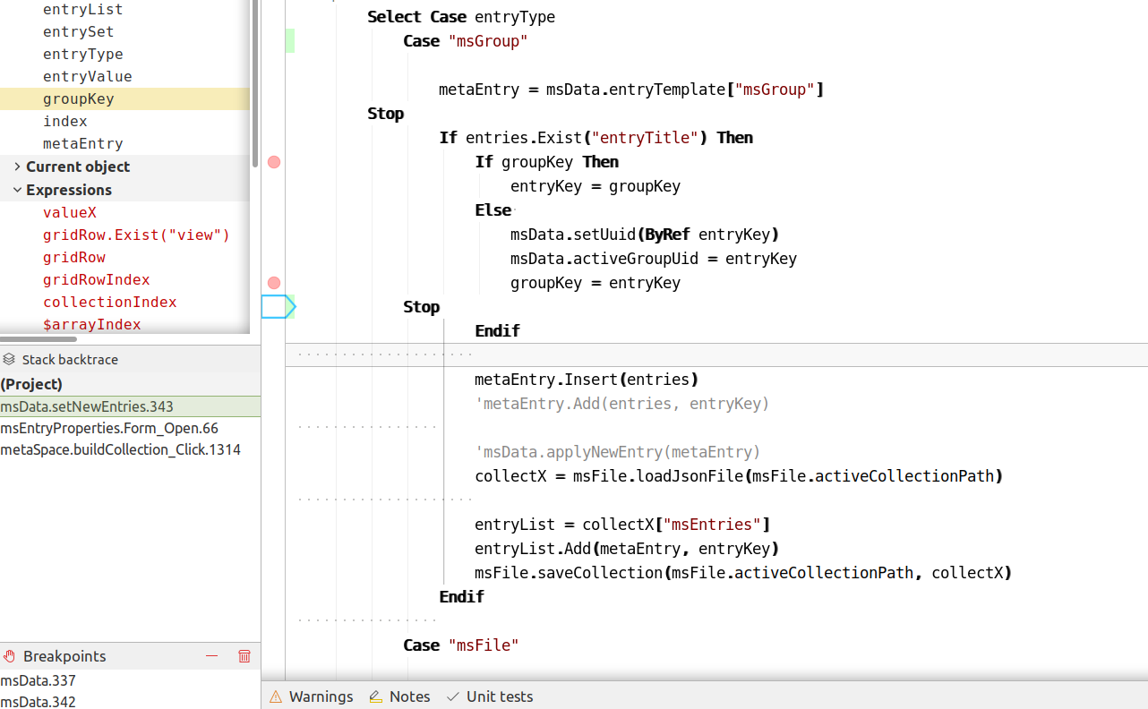Toggle breakpoint on 'groupKey = entryKey' line

pos(274,283)
